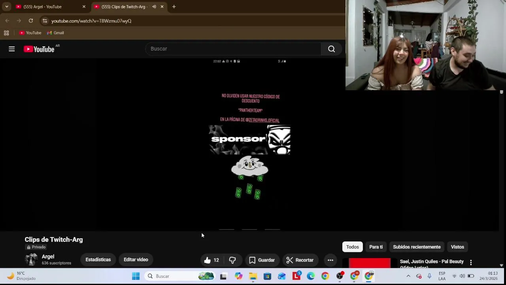Click the Windows taskbar search box
Image resolution: width=506 pixels, height=285 pixels.
180,276
